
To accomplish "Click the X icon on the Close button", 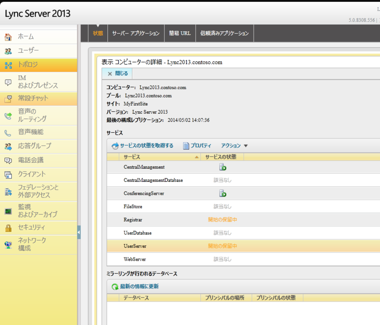I will click(x=110, y=74).
